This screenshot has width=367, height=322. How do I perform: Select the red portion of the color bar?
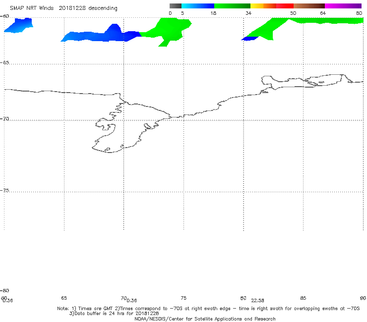(285, 6)
